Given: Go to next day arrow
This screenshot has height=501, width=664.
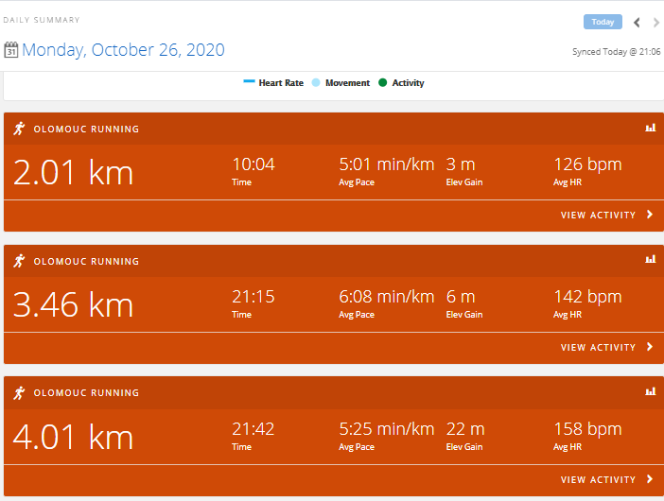Looking at the screenshot, I should [655, 23].
